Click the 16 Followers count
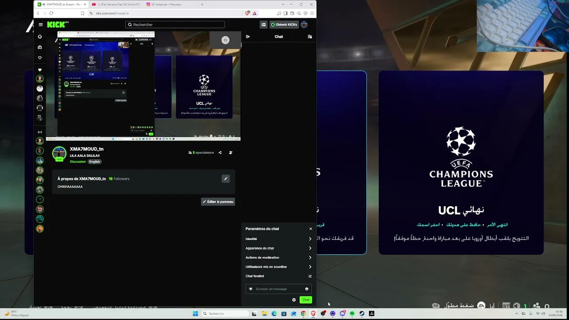 [x=119, y=179]
